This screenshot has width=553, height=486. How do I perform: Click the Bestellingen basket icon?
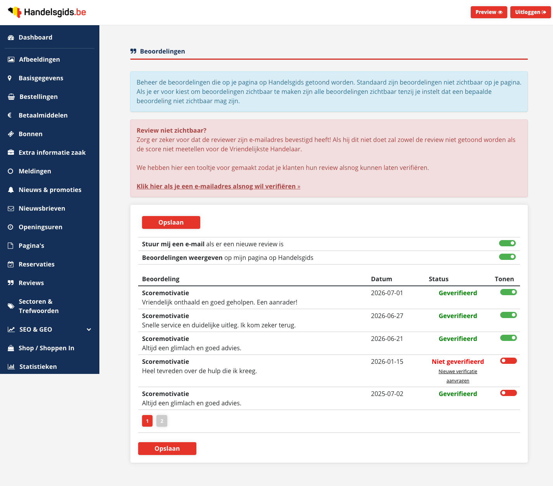[x=11, y=97]
